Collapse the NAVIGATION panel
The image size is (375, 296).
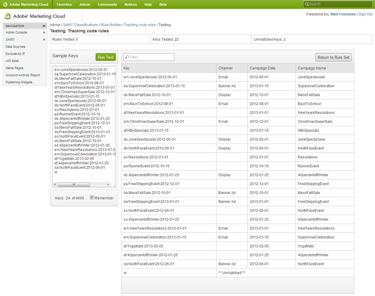click(x=44, y=26)
